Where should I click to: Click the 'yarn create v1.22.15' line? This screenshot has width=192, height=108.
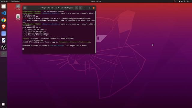tap(31, 28)
